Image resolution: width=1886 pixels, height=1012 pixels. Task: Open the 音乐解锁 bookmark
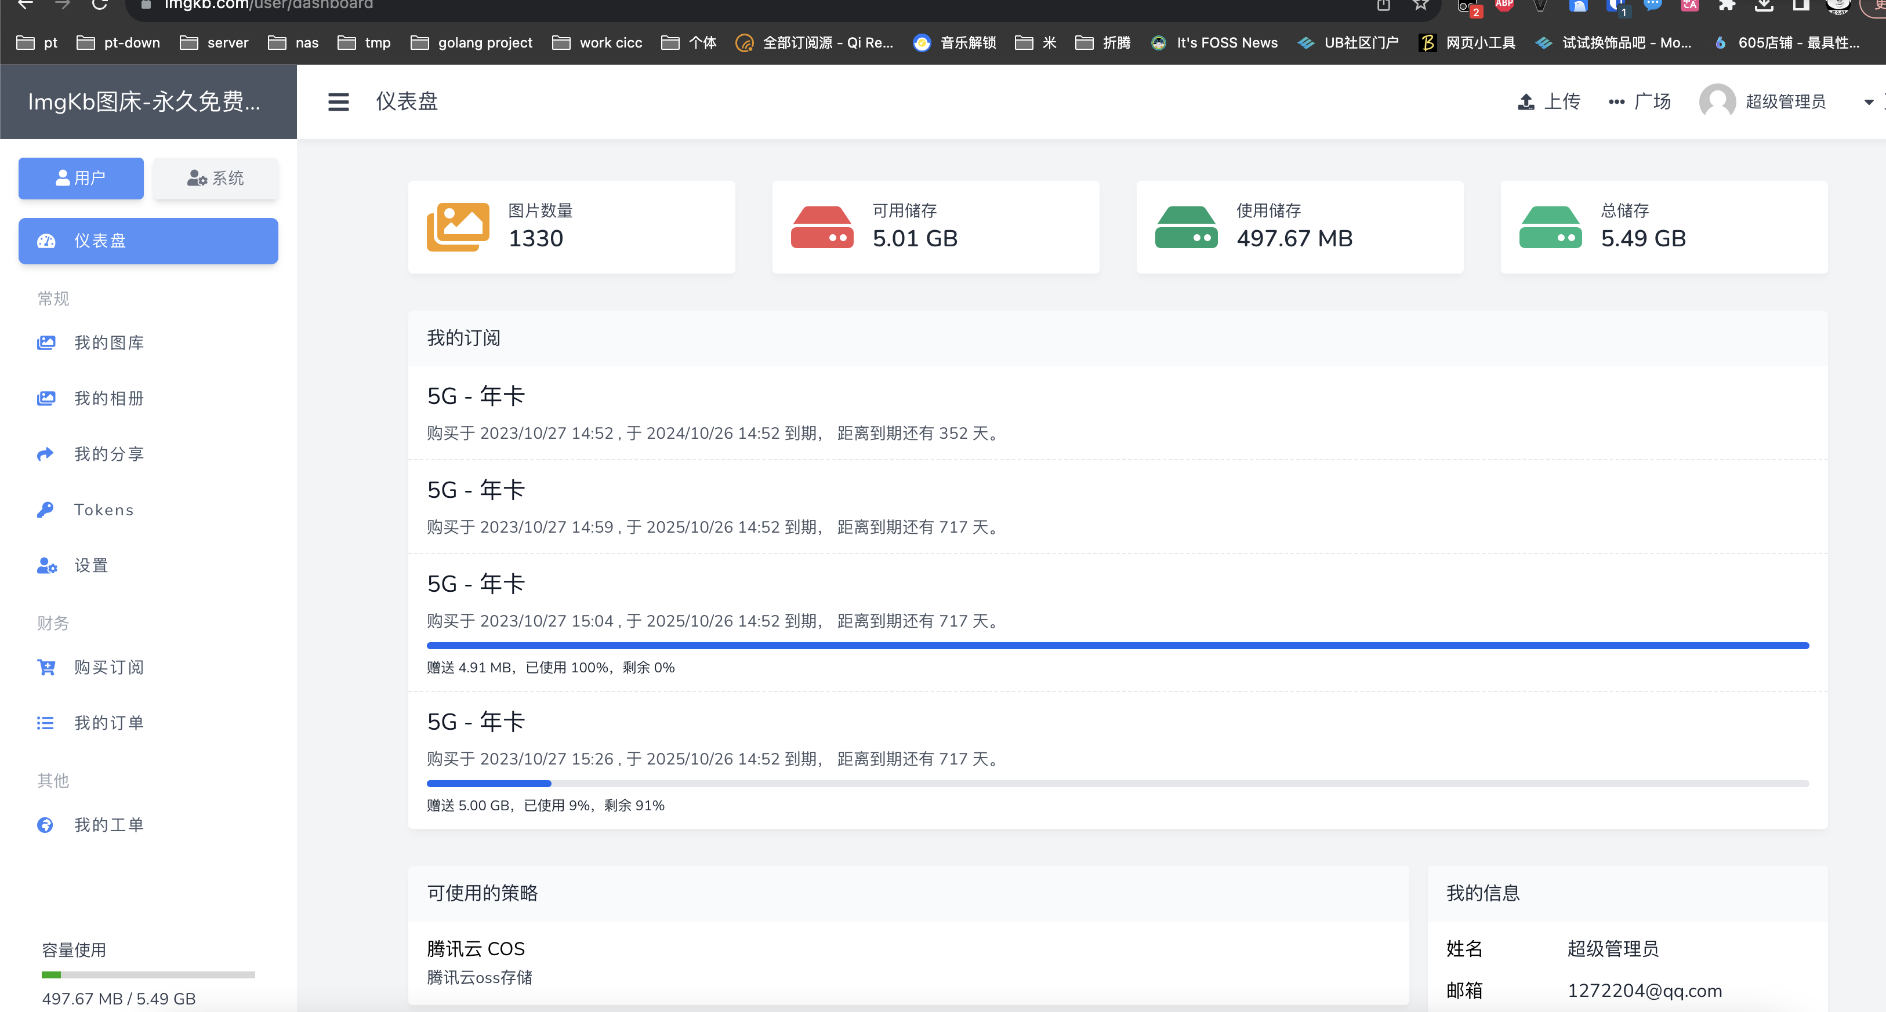[955, 42]
